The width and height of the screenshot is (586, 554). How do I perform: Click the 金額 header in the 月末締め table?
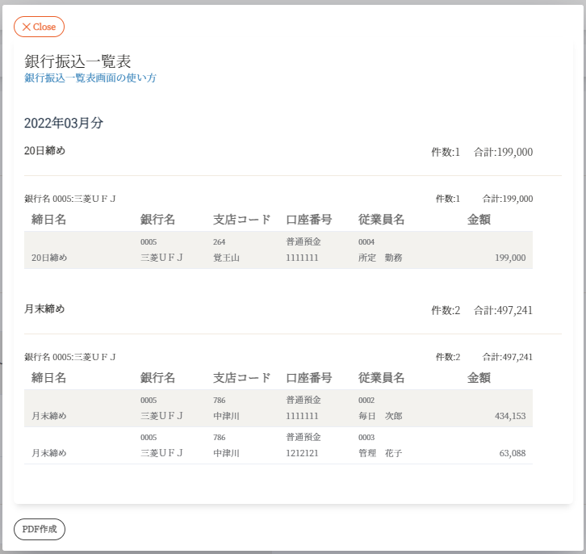pos(479,377)
